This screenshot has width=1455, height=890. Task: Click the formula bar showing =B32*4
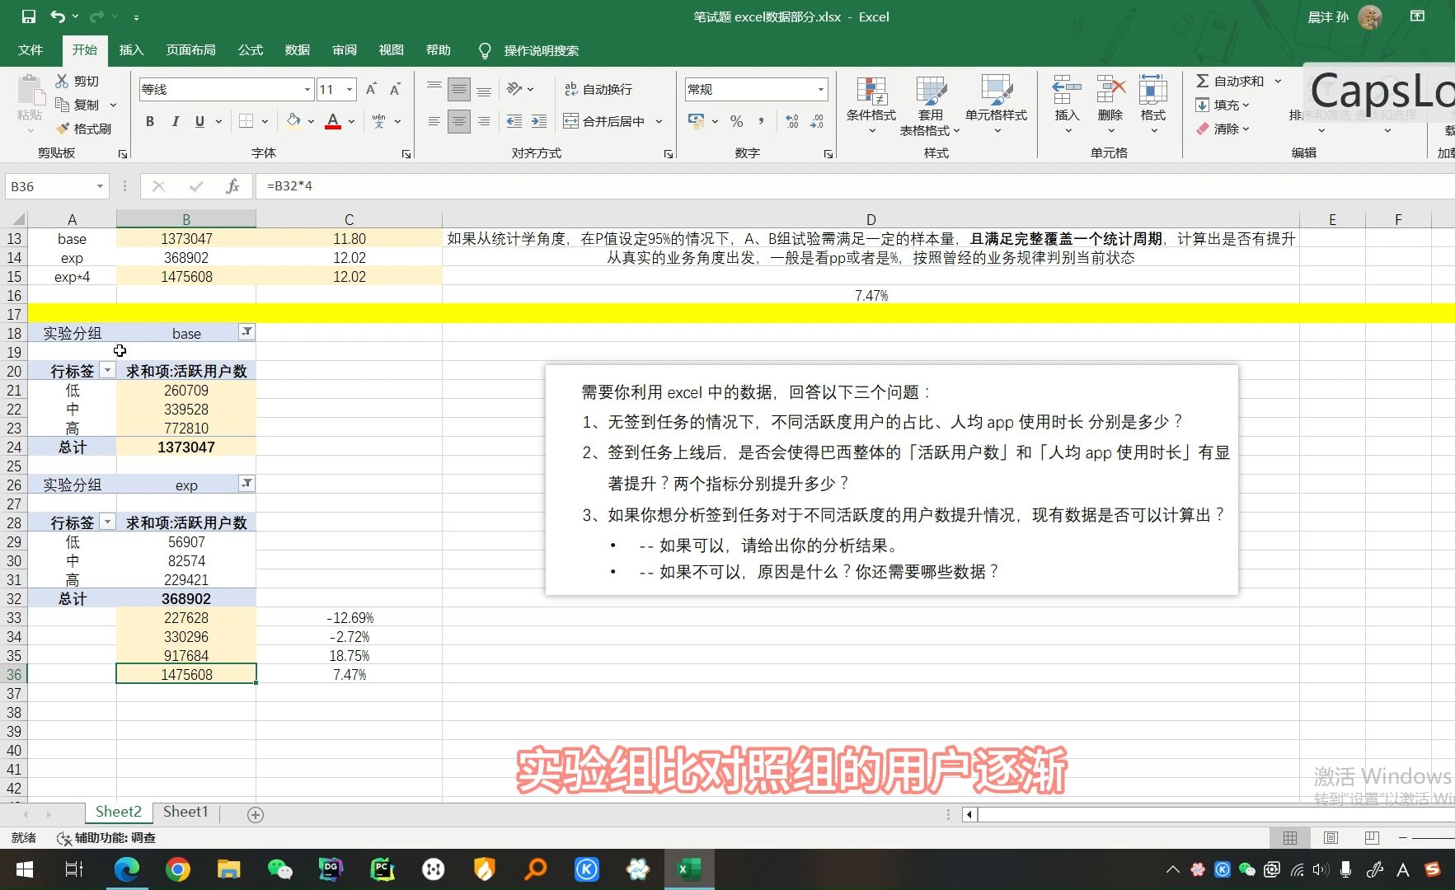click(x=855, y=186)
